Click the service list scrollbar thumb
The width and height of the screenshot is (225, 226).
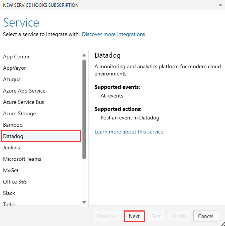click(x=84, y=109)
